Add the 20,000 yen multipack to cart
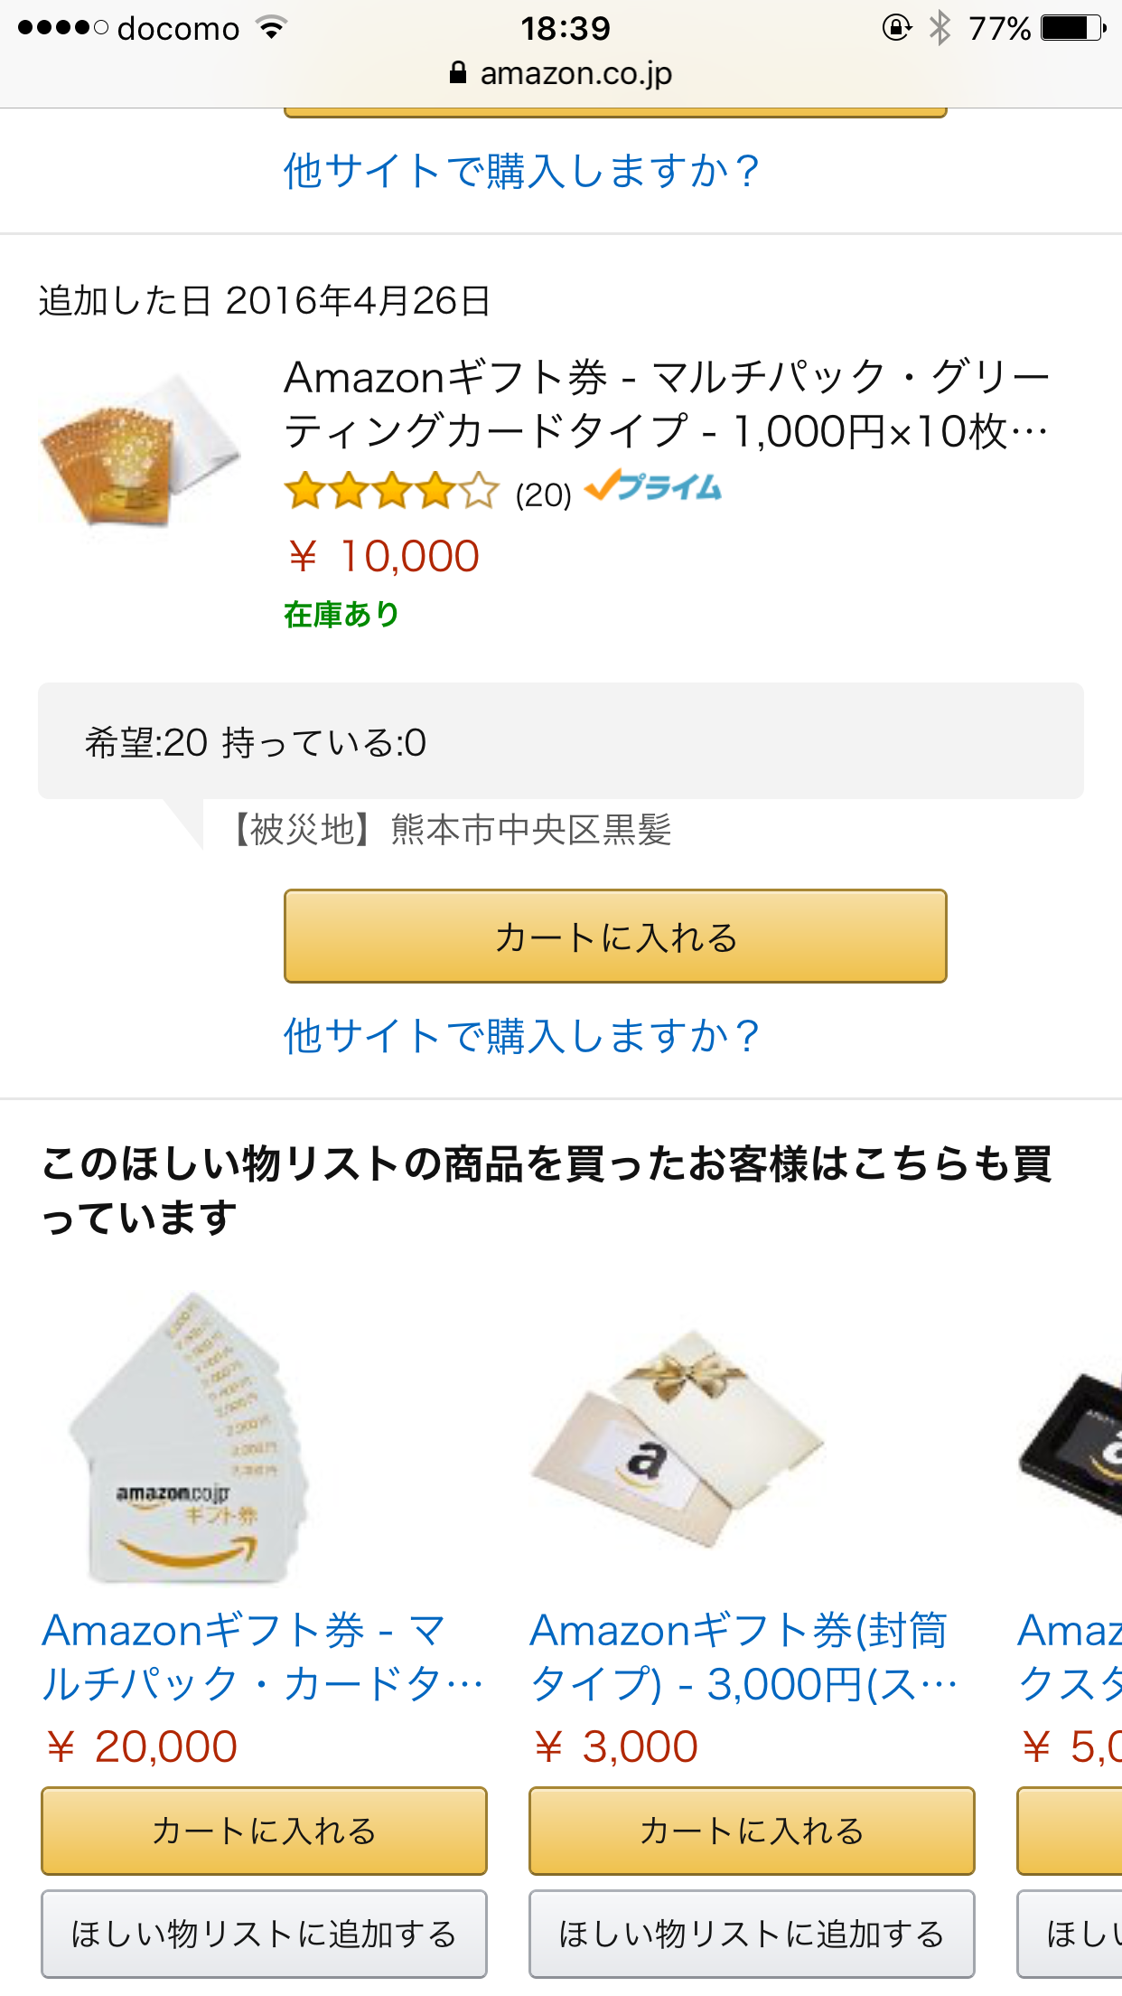This screenshot has height=1996, width=1122. tap(264, 1831)
